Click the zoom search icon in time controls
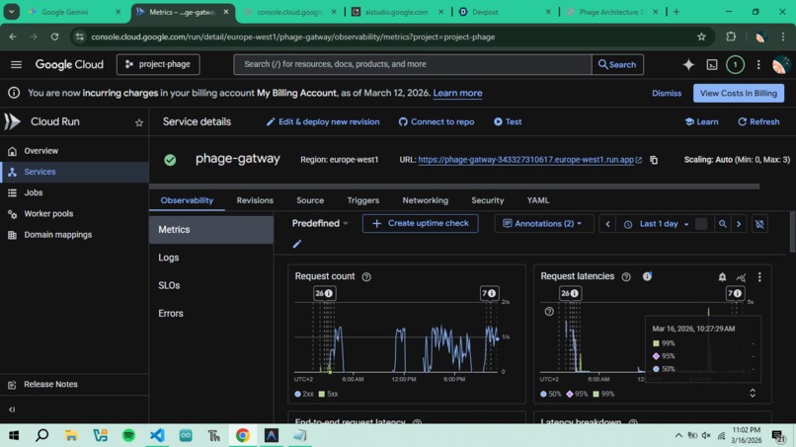The height and width of the screenshot is (447, 796). click(722, 224)
